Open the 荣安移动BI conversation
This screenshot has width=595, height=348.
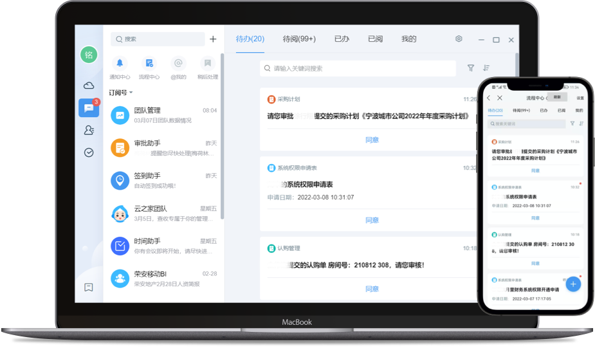(163, 279)
